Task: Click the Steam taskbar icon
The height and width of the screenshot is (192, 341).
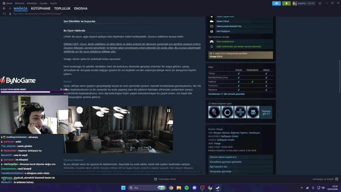Action: (x=218, y=188)
